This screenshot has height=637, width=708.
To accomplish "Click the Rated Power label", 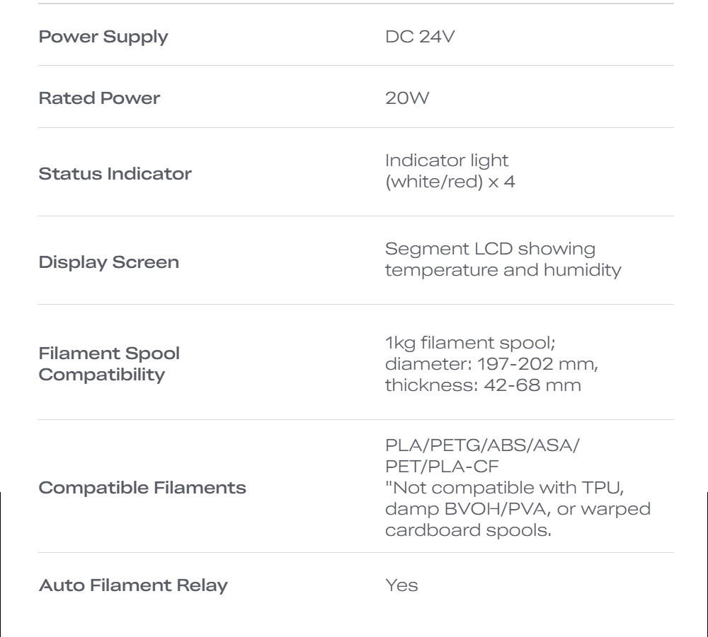I will [x=99, y=98].
